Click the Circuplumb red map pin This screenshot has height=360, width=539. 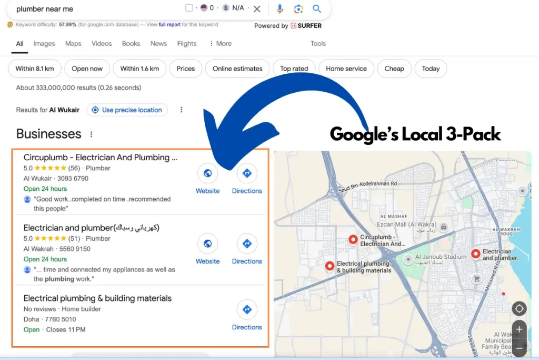[353, 239]
